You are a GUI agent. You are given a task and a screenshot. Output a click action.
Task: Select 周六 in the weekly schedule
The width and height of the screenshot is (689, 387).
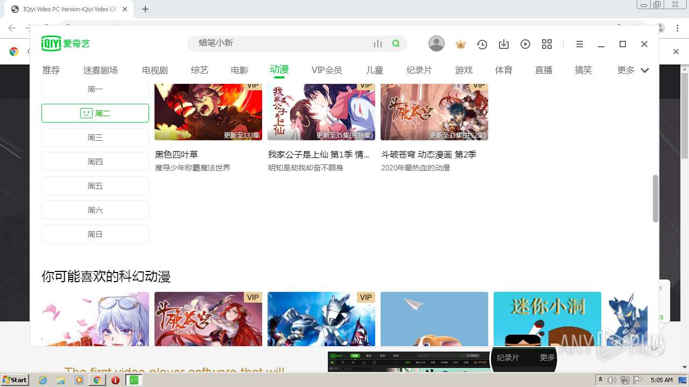95,210
